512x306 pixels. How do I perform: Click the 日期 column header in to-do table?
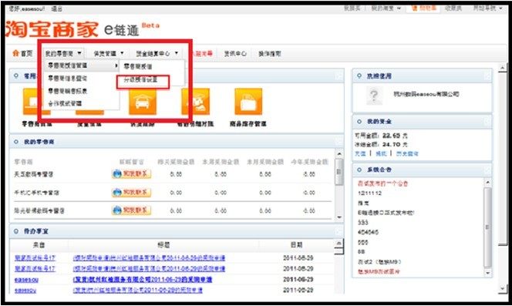pyautogui.click(x=297, y=244)
